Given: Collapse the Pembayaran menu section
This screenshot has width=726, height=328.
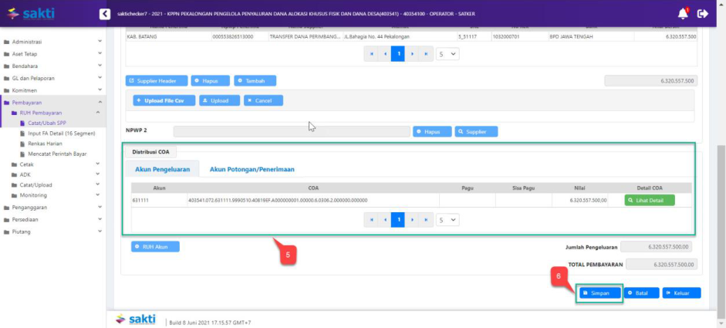Looking at the screenshot, I should click(100, 103).
